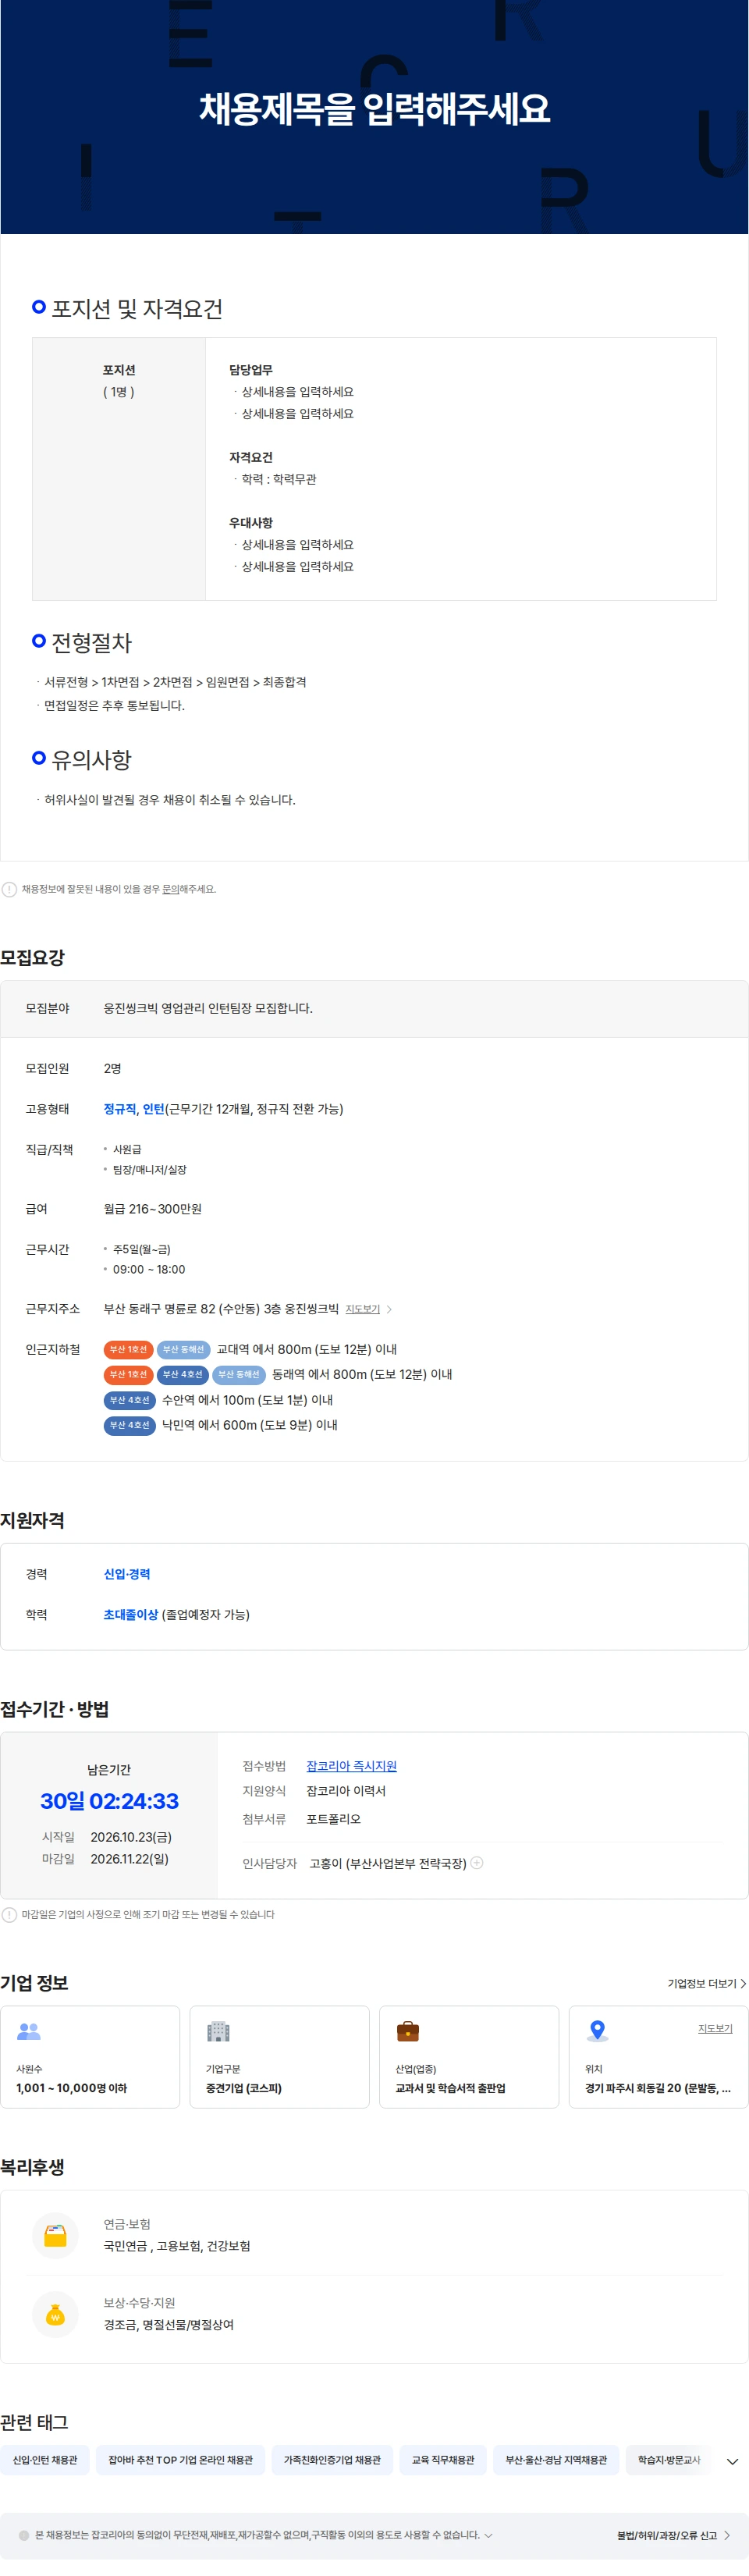Click industry briefcase icon

tap(408, 2031)
